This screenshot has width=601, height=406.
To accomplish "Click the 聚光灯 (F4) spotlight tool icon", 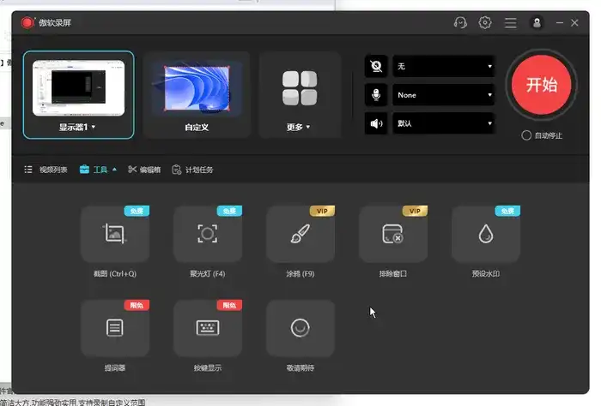I will pos(208,234).
